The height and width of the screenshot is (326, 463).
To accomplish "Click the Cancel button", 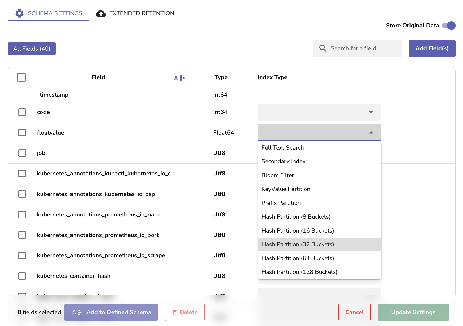I will (354, 312).
